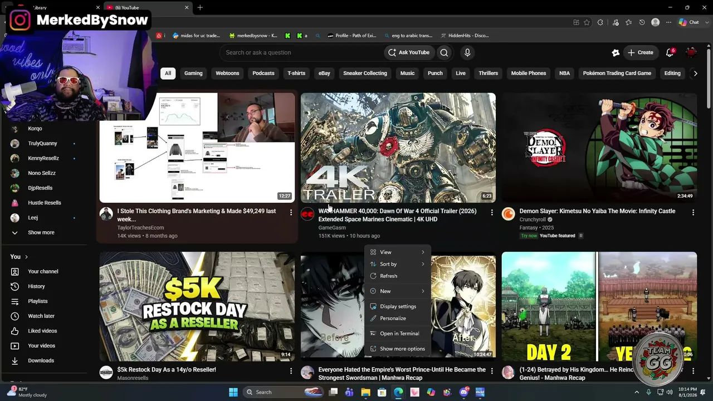Open browser extensions puzzle icon
This screenshot has width=713, height=401.
[x=600, y=22]
